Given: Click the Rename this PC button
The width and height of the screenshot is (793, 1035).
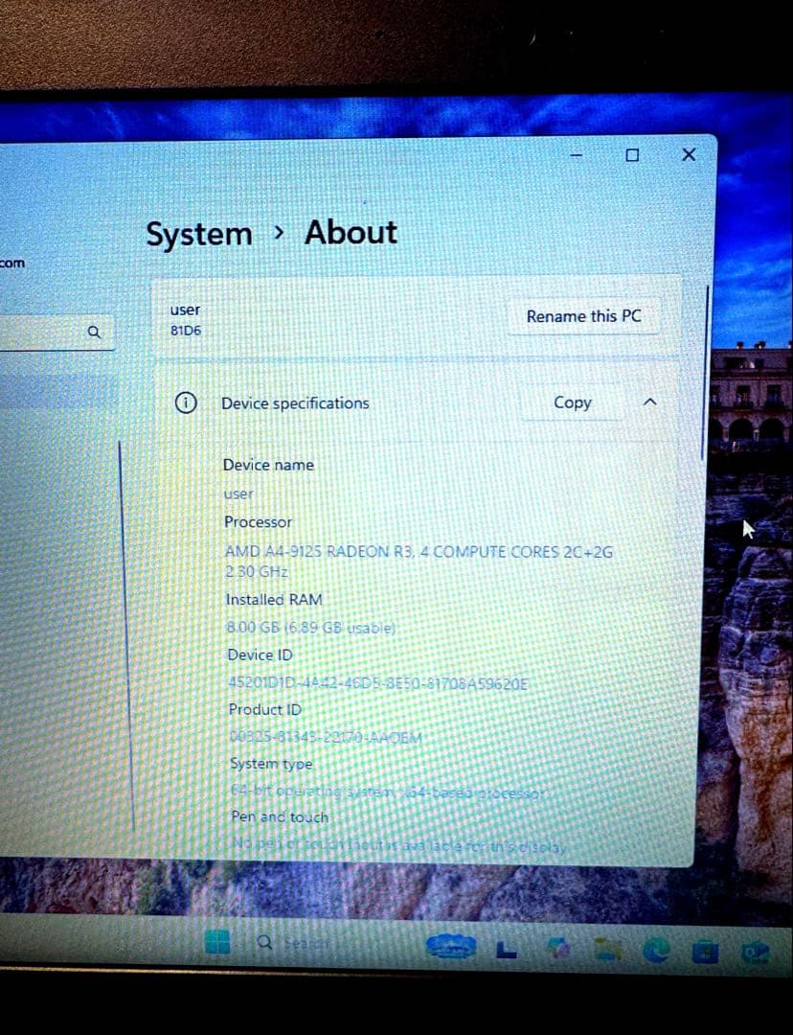Looking at the screenshot, I should click(583, 316).
